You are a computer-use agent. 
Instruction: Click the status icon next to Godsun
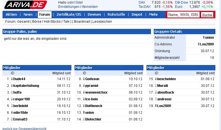tap(84, 79)
